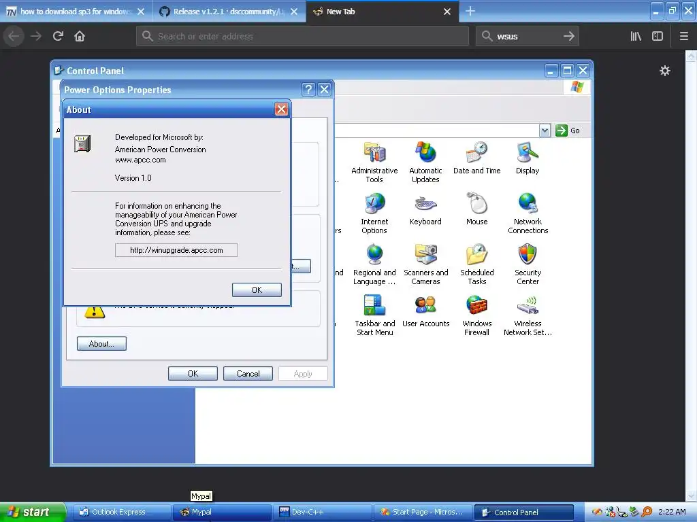Viewport: 697px width, 522px height.
Task: Switch to Start Page taskbar item
Action: [422, 512]
